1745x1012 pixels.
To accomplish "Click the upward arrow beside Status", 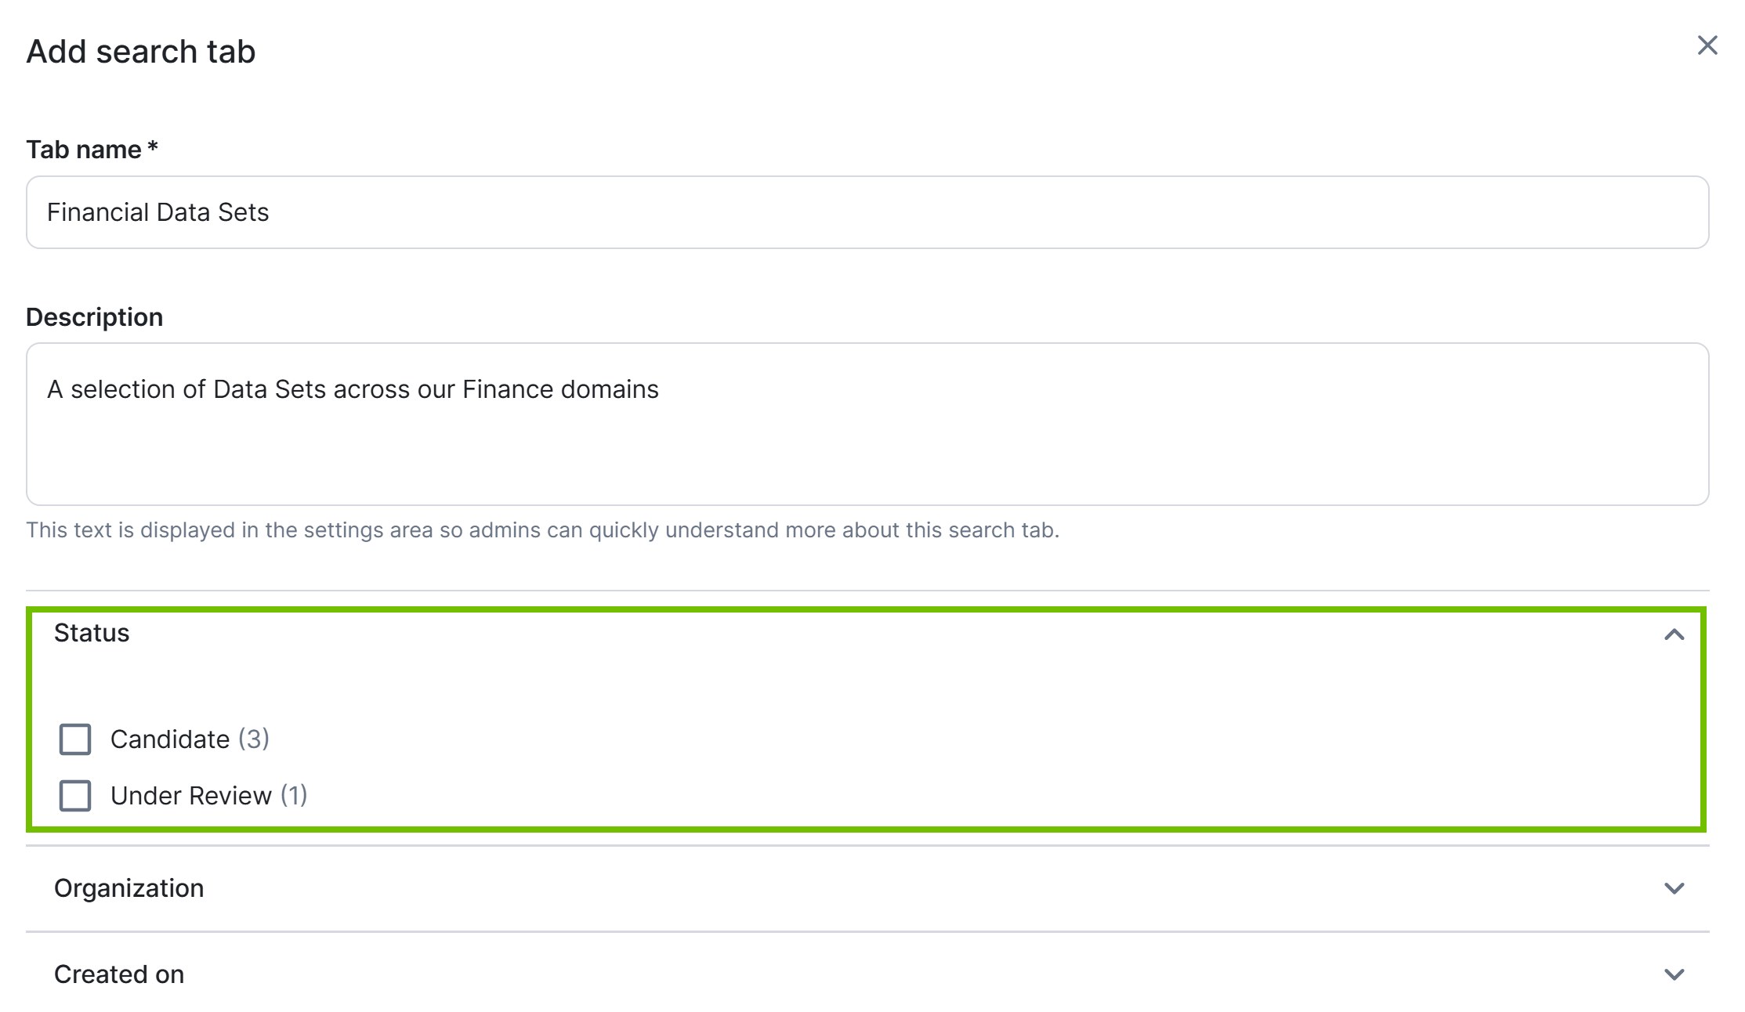I will 1674,633.
